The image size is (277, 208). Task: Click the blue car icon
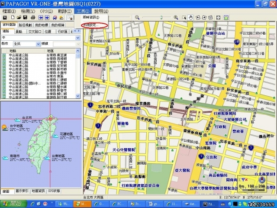[55, 17]
